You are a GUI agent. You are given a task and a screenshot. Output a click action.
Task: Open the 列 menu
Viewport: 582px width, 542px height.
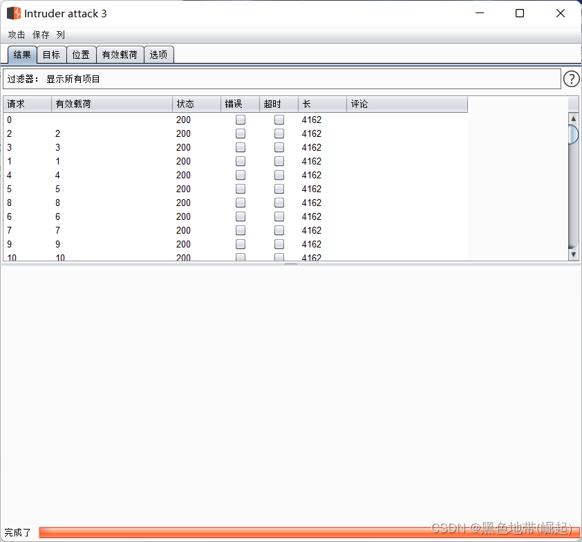61,35
